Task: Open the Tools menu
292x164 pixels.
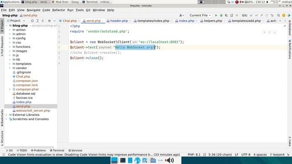Action: coord(79,10)
